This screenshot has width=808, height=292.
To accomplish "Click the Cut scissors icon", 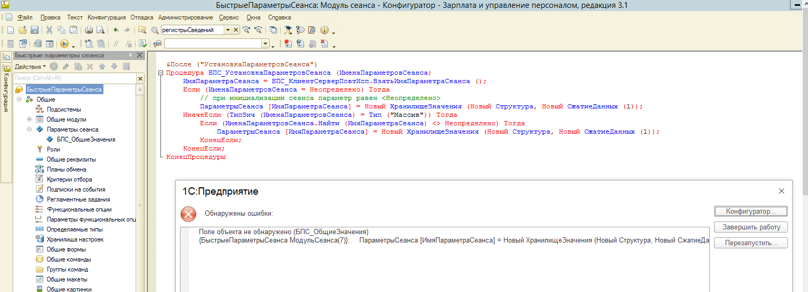I will click(x=49, y=30).
